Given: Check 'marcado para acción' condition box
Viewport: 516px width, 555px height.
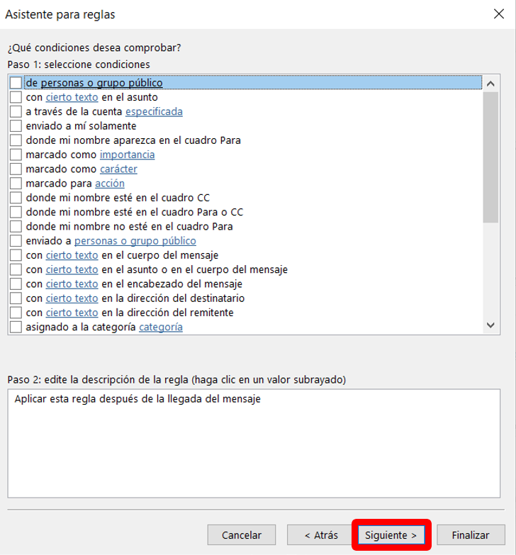Looking at the screenshot, I should tap(16, 184).
